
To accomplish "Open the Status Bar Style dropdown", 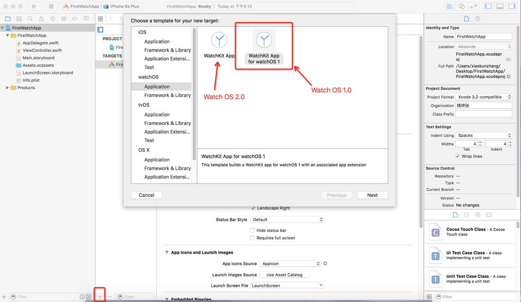I will (x=287, y=219).
